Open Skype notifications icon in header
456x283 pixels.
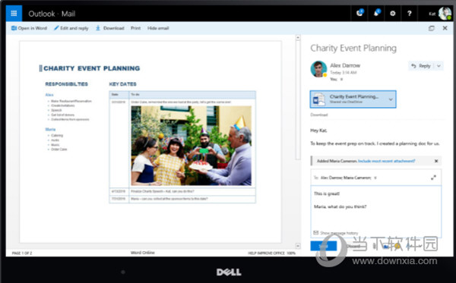pyautogui.click(x=359, y=13)
